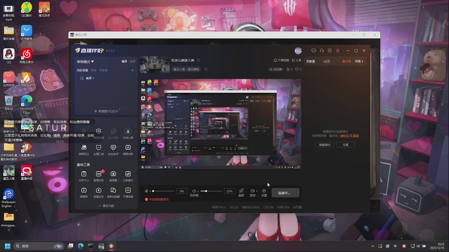Click the taskbar search box

39,246
